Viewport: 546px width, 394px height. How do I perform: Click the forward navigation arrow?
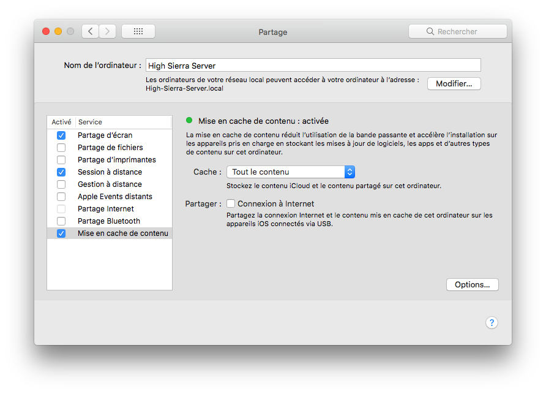[108, 31]
